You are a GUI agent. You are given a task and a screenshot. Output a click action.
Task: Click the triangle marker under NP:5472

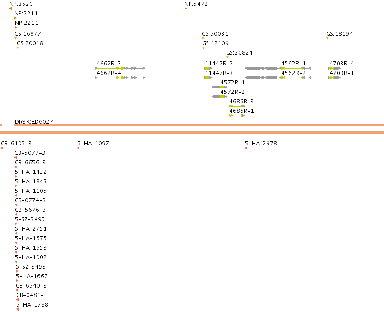pos(185,9)
